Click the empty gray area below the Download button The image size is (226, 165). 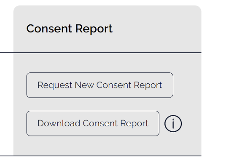tap(108, 146)
